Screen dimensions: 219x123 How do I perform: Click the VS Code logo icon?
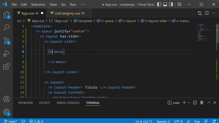(5, 4)
